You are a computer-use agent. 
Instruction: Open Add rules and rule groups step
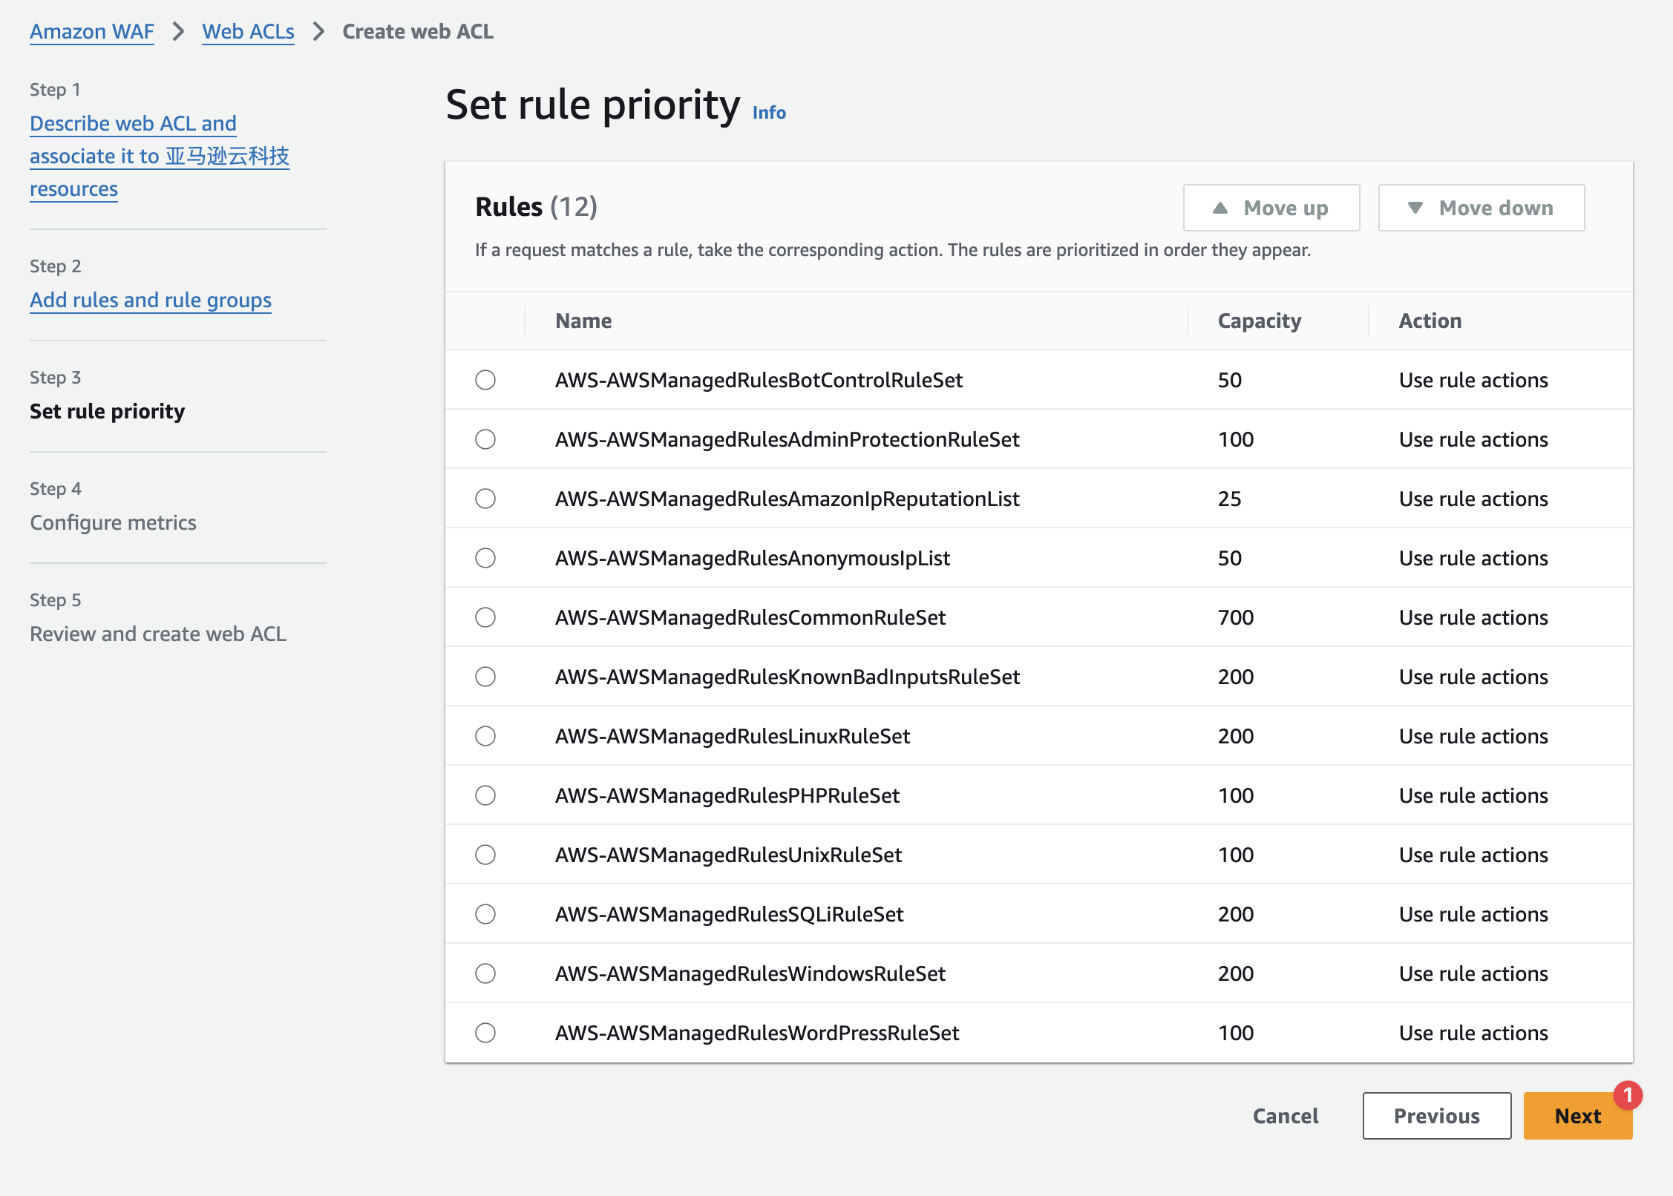(x=151, y=300)
